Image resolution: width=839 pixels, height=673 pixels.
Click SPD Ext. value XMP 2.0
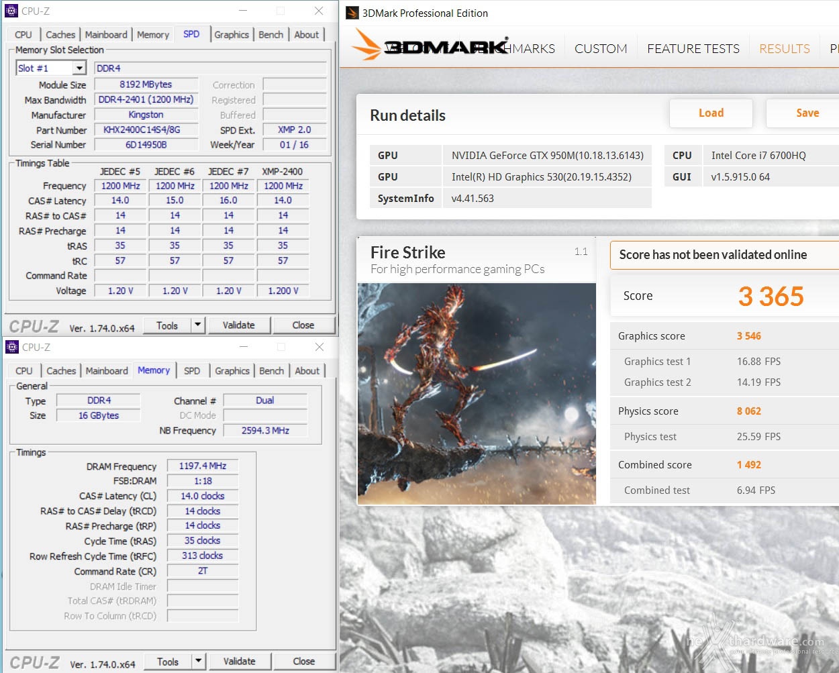coord(295,130)
